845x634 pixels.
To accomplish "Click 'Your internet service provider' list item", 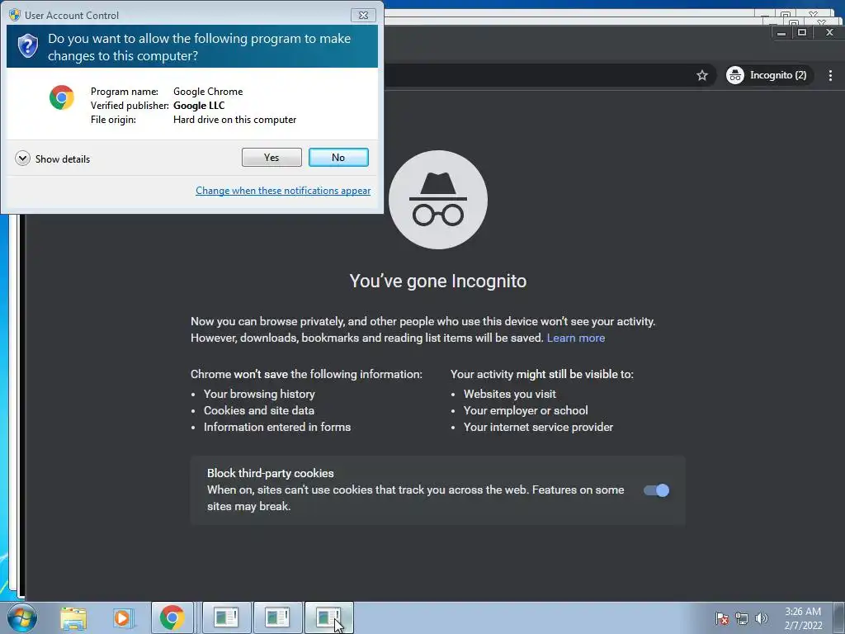I will (538, 427).
